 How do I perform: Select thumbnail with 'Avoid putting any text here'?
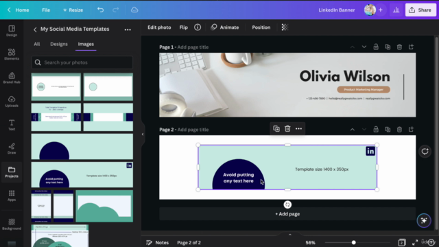click(82, 175)
